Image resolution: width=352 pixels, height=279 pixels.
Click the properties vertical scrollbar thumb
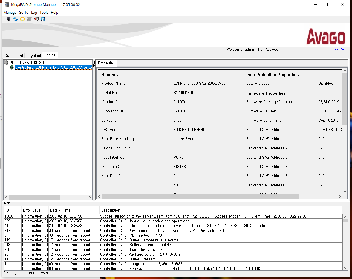(x=345, y=98)
